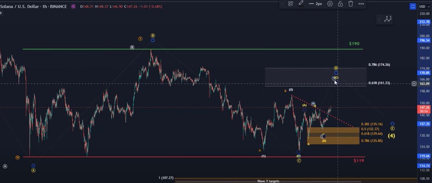The width and height of the screenshot is (432, 183).
Task: Open drawing settings via the hexagon icon
Action: point(330,3)
